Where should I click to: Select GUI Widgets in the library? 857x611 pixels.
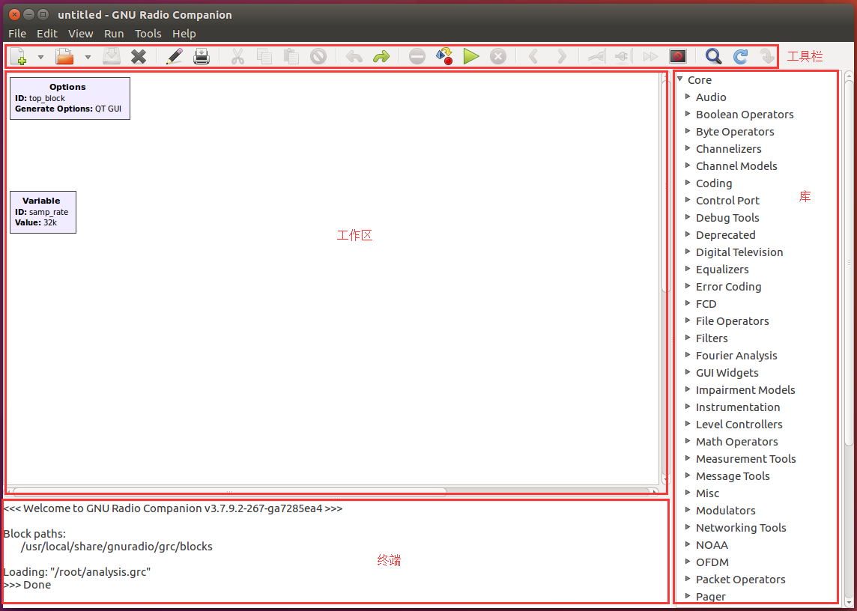(x=727, y=373)
